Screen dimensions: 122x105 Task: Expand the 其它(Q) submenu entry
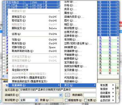pyautogui.click(x=78, y=85)
